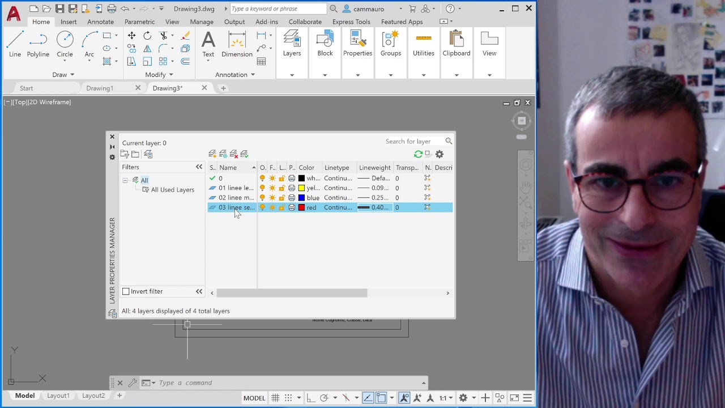Click the Plot printer icon

112,8
